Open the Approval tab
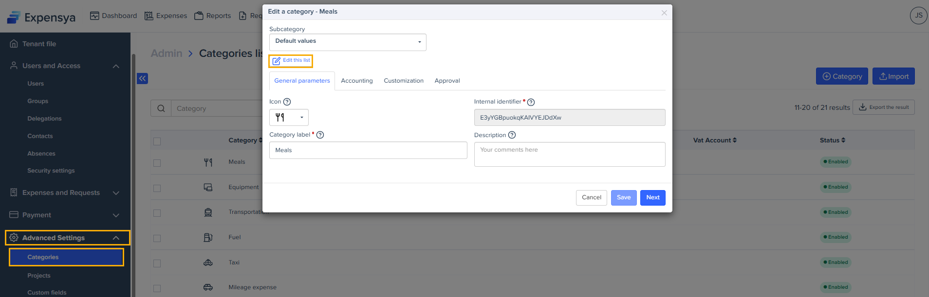The image size is (929, 297). click(447, 81)
